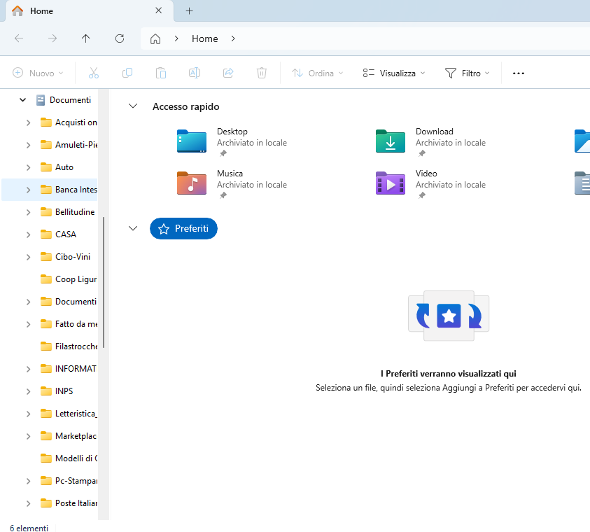Go forward with the right arrow
590x532 pixels.
52,38
